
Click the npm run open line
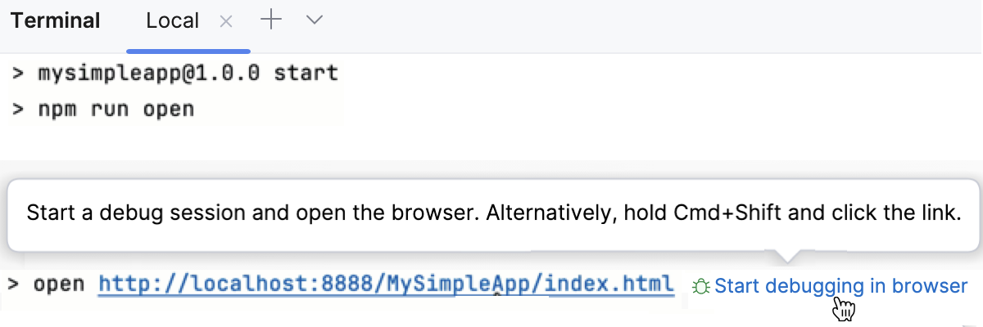click(116, 109)
